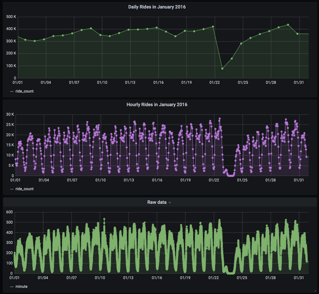Click the purple ride_count legend color line
This screenshot has height=294, width=319.
[x=12, y=189]
